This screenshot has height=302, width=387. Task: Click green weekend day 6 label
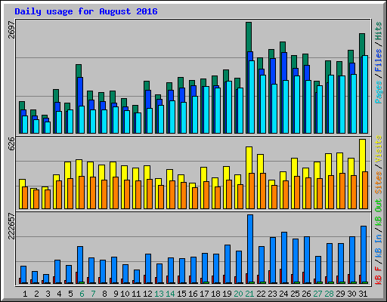click(82, 294)
